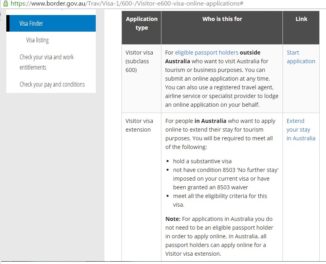Click the green padlock icon in address bar
Screen dimensions: 326x264
coord(5,4)
